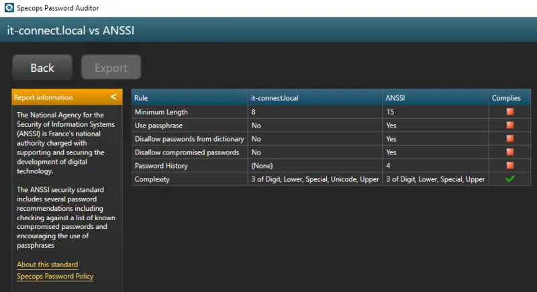Select the Disallow passwords from dictionary cell

[190, 139]
